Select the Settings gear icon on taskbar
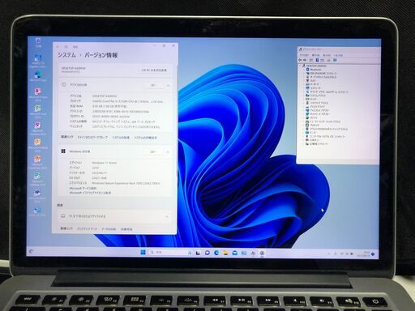This screenshot has height=311, width=415. [x=262, y=253]
